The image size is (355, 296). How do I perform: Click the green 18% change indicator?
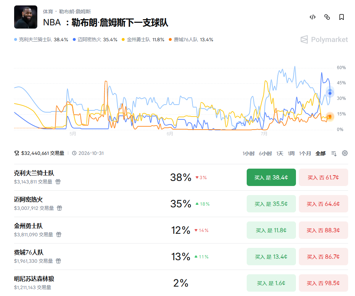tap(202, 204)
